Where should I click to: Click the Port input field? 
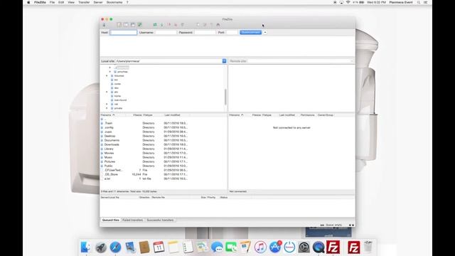232,33
